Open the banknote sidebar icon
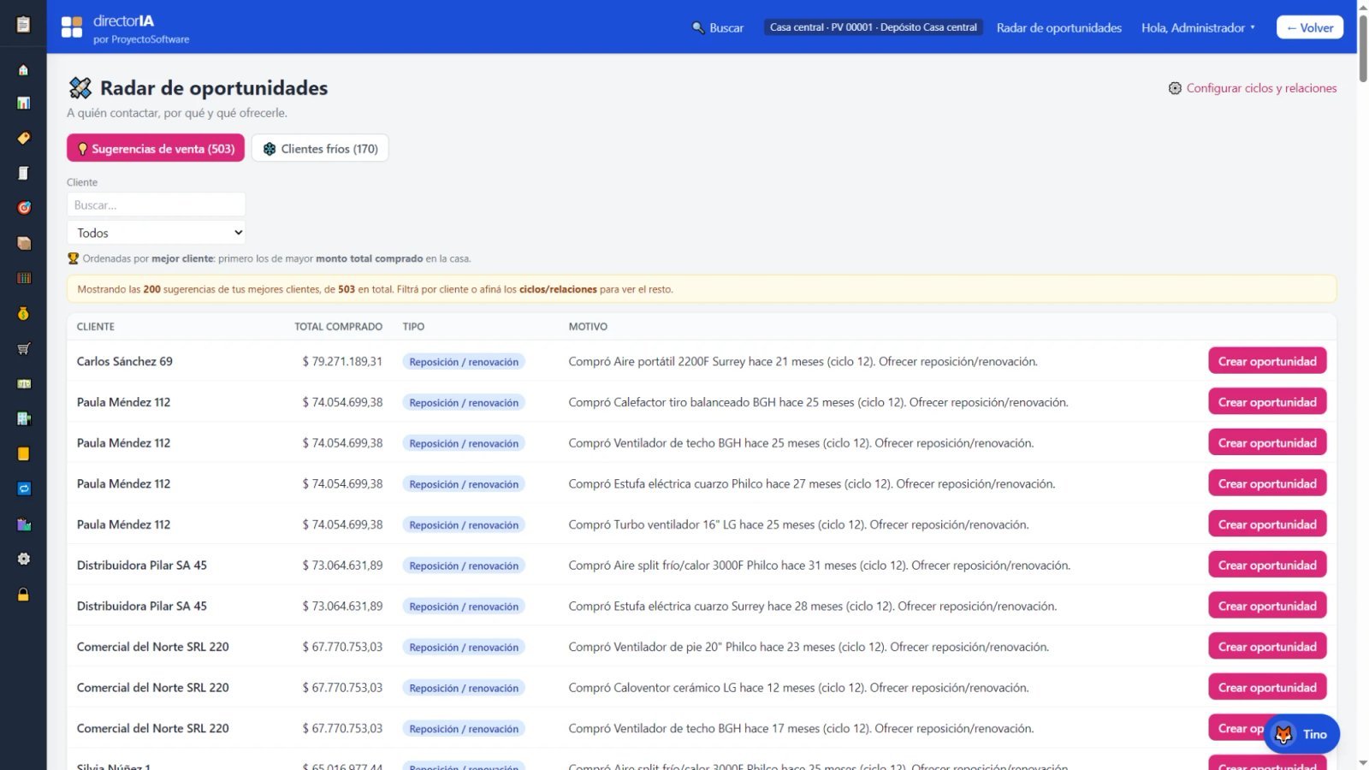The height and width of the screenshot is (770, 1369). point(23,383)
